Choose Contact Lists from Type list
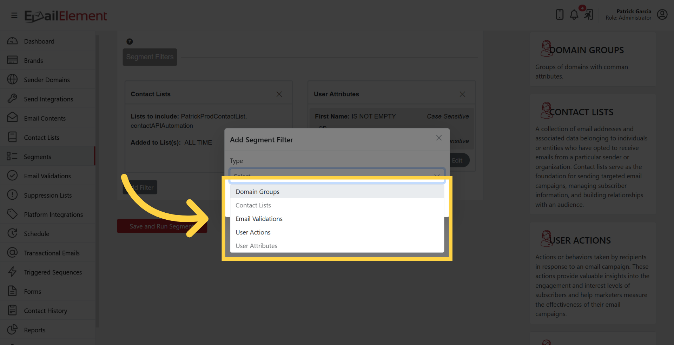This screenshot has width=674, height=345. tap(337, 205)
